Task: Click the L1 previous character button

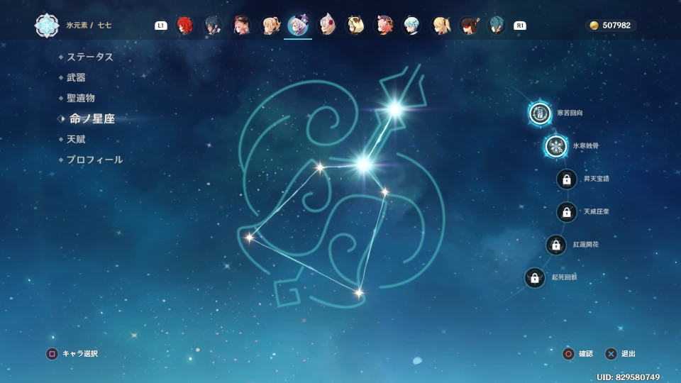Action: coord(161,26)
